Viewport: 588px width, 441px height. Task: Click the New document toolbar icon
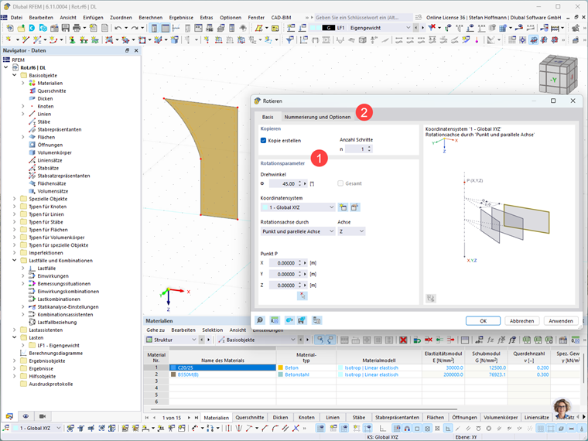coord(10,28)
